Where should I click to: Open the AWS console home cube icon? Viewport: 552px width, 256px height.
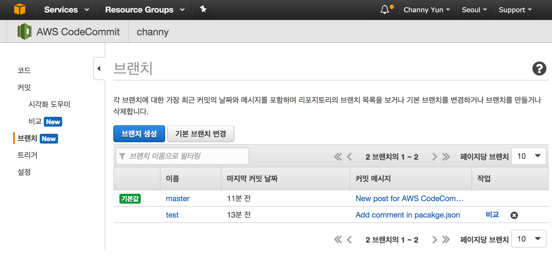point(20,9)
